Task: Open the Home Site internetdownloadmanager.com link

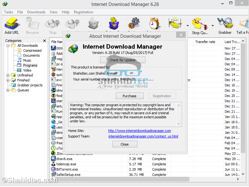Action: (139, 131)
